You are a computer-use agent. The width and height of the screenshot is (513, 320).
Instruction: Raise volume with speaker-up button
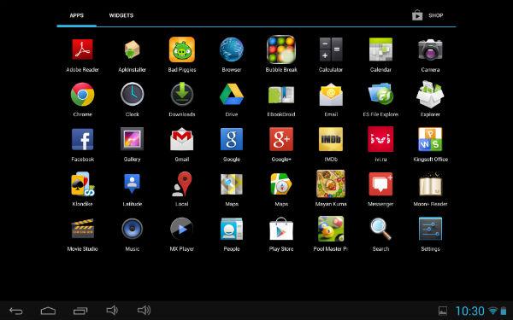(144, 310)
